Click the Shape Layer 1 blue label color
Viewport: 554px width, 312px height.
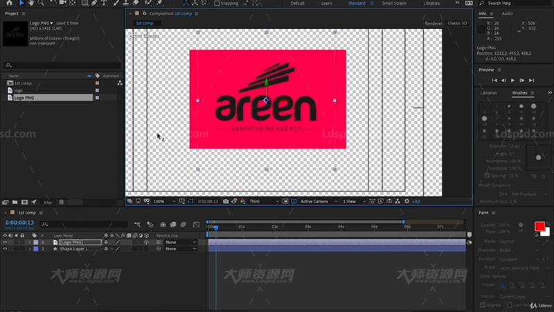click(36, 249)
